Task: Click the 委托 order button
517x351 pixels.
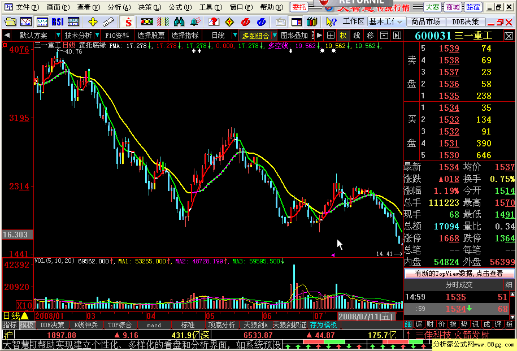Action: click(x=299, y=7)
